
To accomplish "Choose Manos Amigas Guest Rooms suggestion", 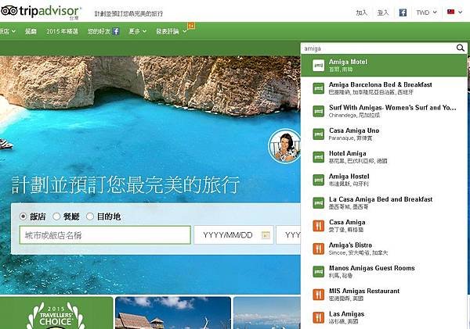I will coord(384,272).
